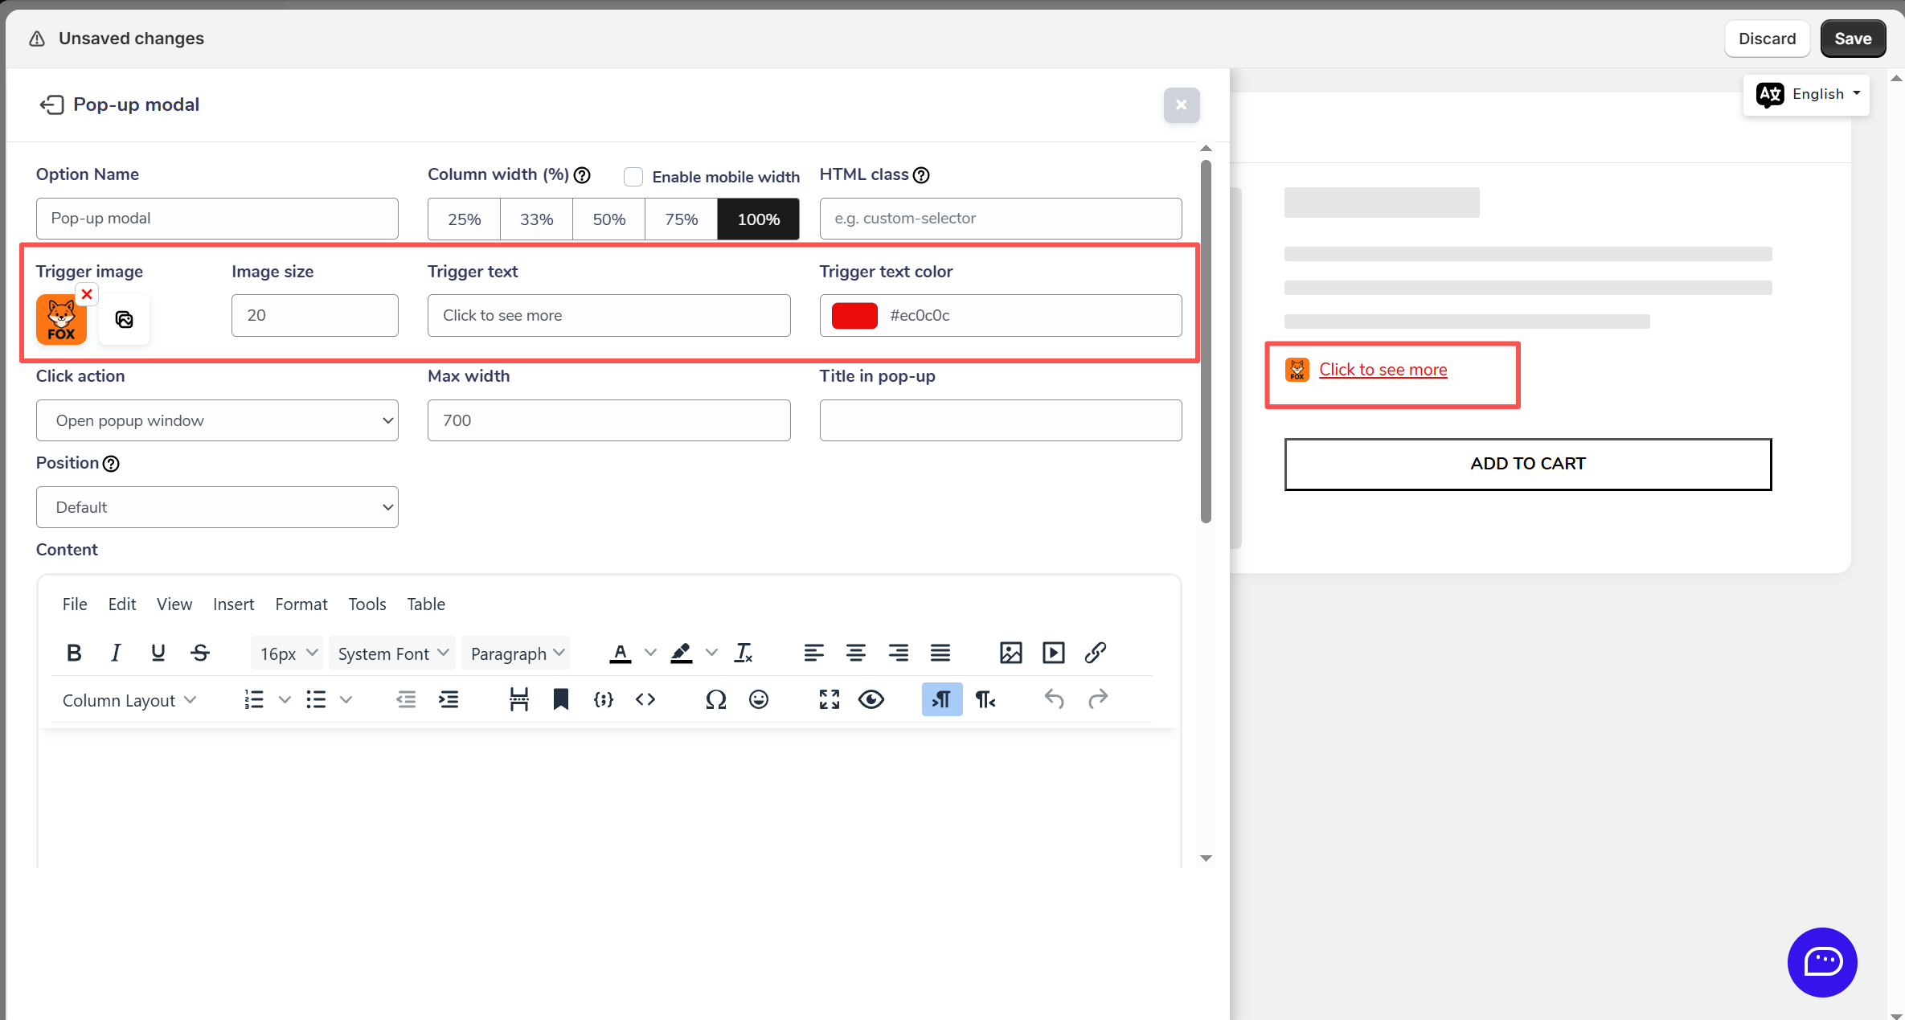Screen dimensions: 1905x1020
Task: Open the Click action dropdown
Action: coord(217,420)
